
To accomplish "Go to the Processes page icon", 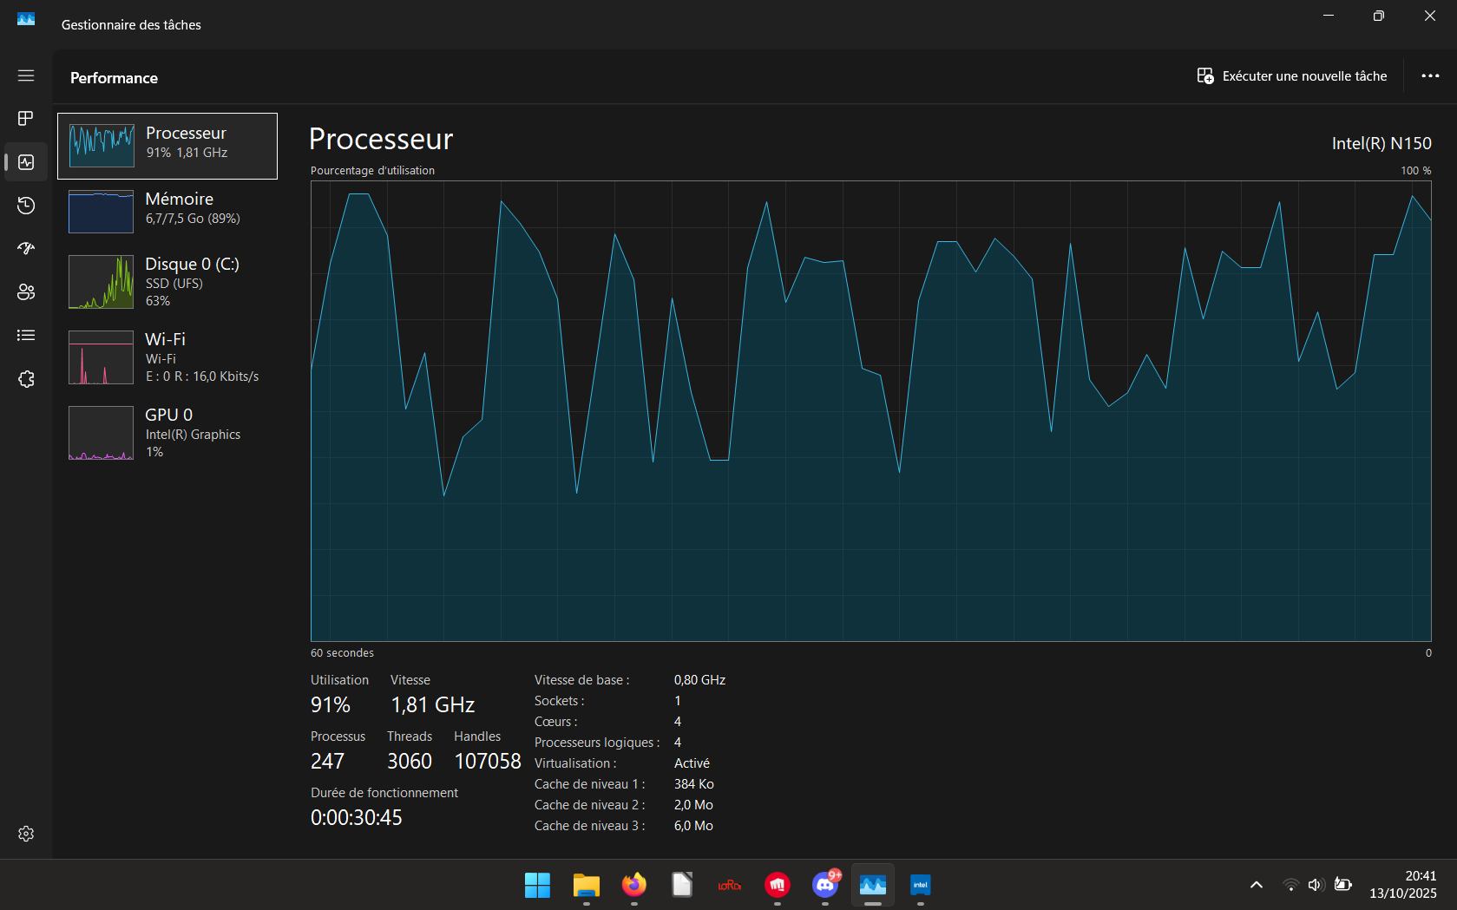I will point(26,118).
